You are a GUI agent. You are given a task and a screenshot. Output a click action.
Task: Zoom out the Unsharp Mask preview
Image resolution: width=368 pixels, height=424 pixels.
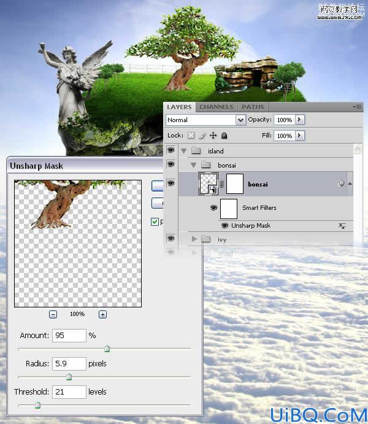coord(53,314)
